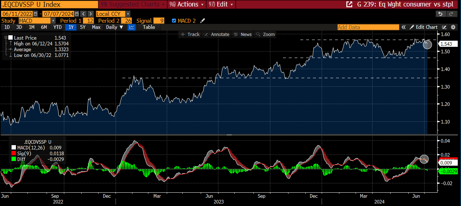
Task: Activate the Annotate tool
Action: click(x=217, y=34)
